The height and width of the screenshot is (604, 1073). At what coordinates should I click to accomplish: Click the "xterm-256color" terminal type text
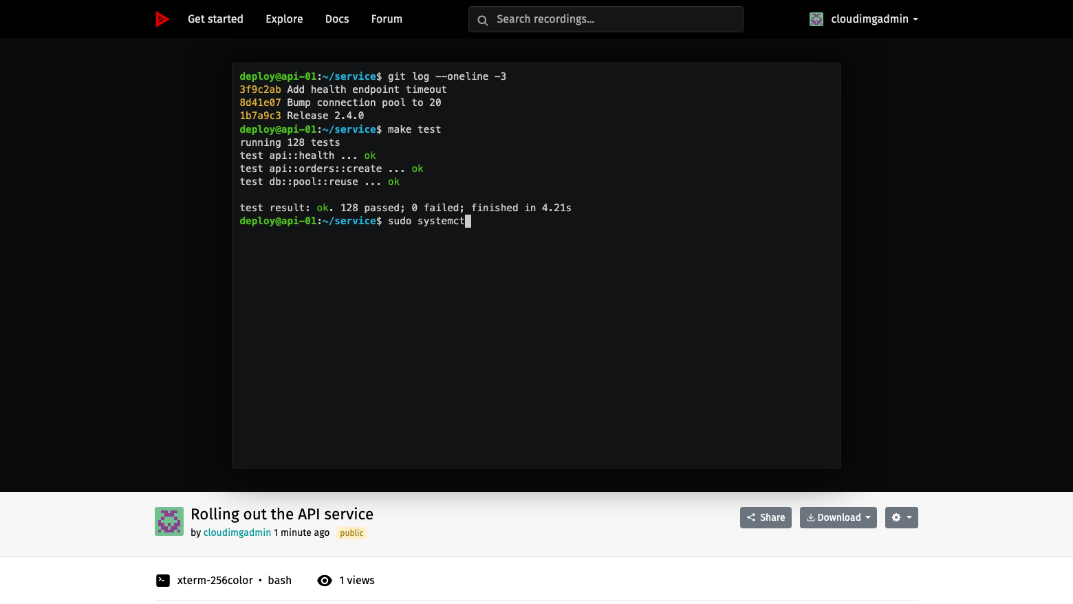[x=215, y=581]
